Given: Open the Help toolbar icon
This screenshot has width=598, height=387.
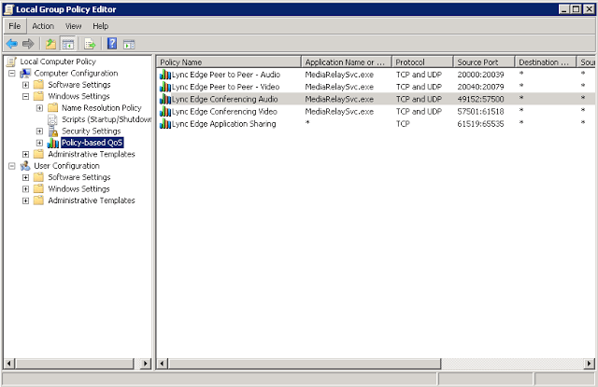Looking at the screenshot, I should click(112, 43).
